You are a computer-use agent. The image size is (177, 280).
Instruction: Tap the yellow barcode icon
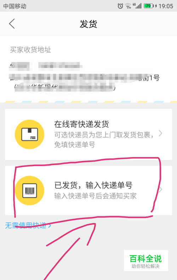(30, 191)
